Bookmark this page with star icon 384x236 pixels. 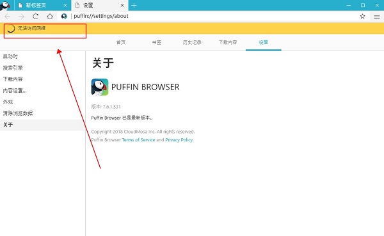362,17
